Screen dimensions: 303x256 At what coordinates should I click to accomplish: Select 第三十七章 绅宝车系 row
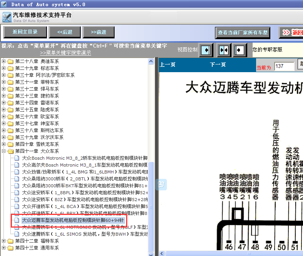37,124
